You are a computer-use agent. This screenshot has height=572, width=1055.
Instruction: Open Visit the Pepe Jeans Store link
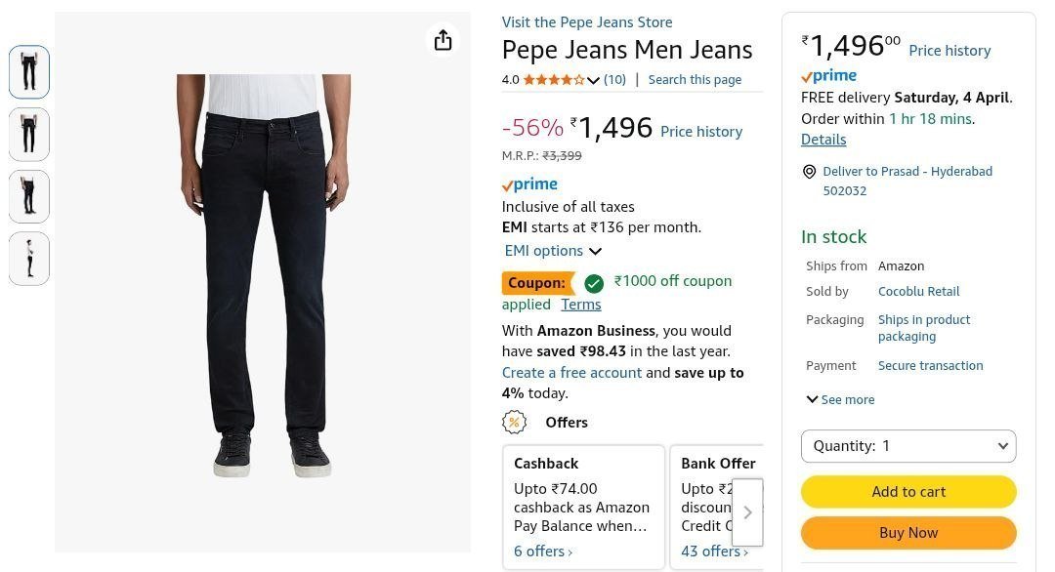click(587, 22)
